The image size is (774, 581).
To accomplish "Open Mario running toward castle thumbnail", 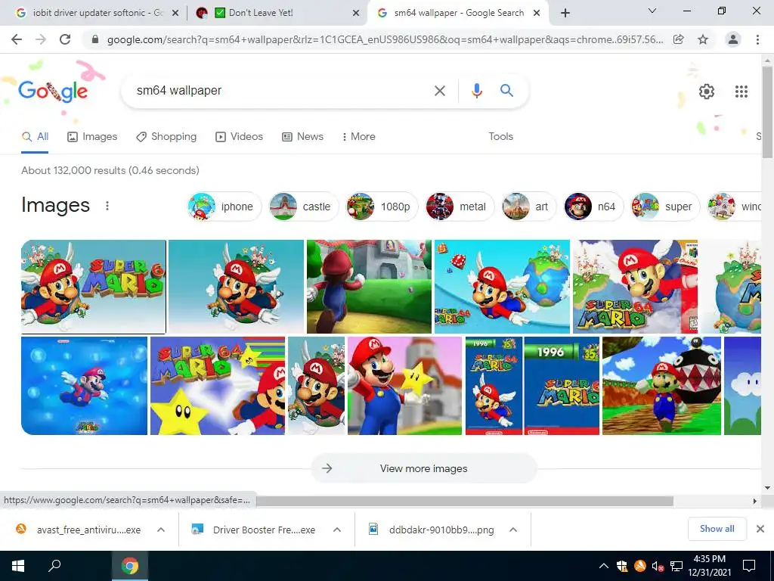I will tap(369, 287).
